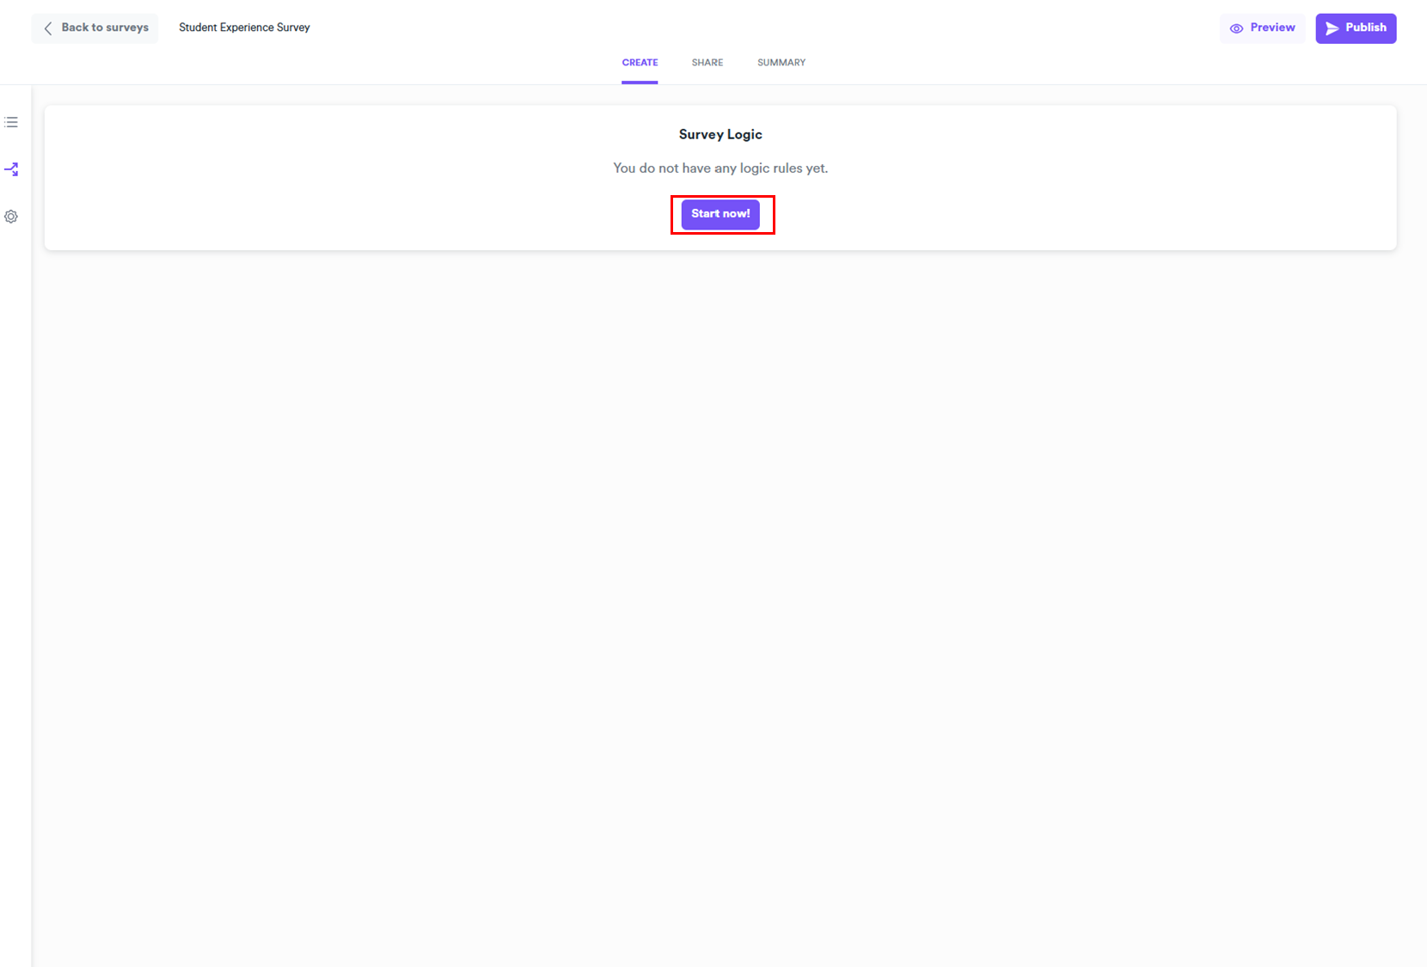1427x967 pixels.
Task: Click the blank canvas below the logic card
Action: (720, 559)
